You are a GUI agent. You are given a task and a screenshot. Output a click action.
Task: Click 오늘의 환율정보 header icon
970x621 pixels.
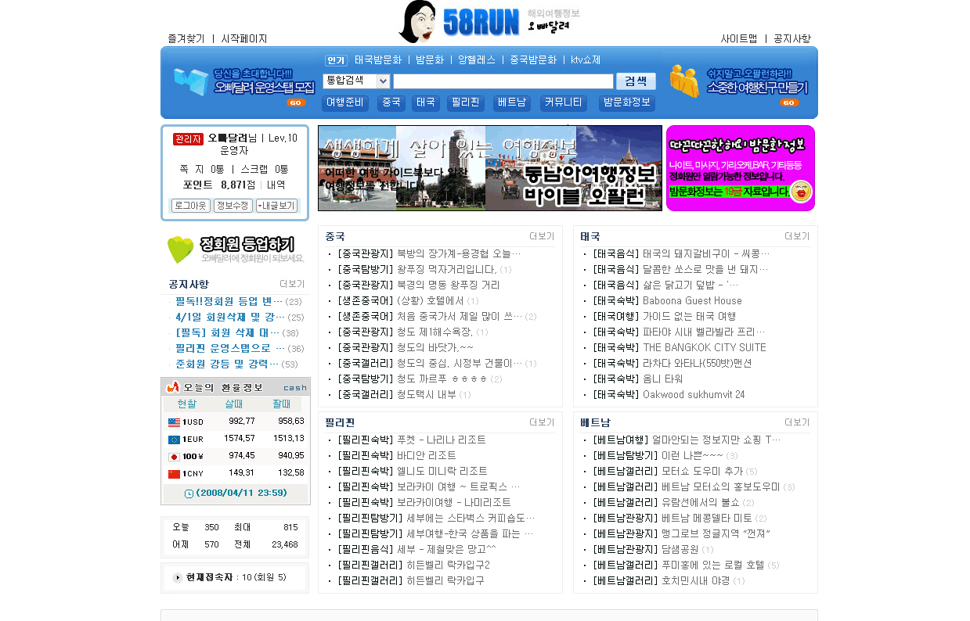point(174,387)
